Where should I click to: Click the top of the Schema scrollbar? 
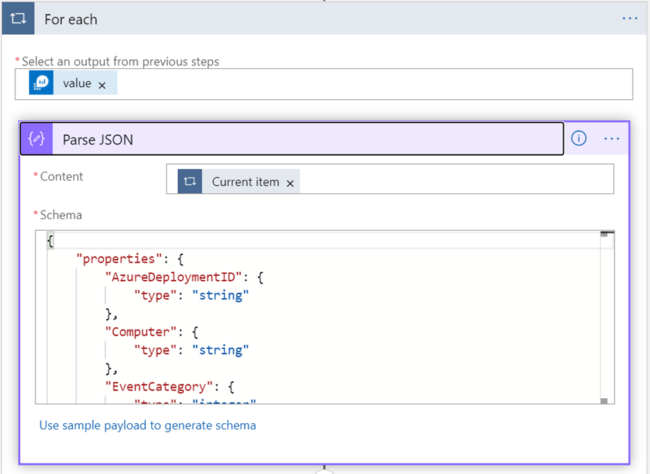click(x=604, y=234)
